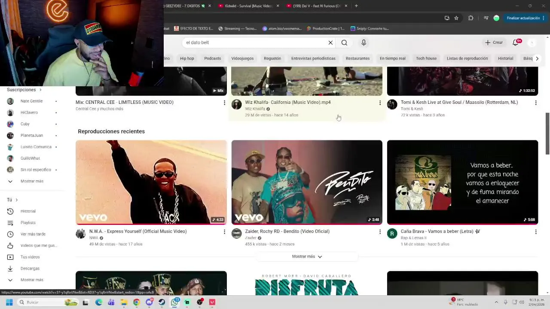Image resolution: width=550 pixels, height=309 pixels.
Task: Play the Zaider Bendito video thumbnail
Action: tap(307, 182)
